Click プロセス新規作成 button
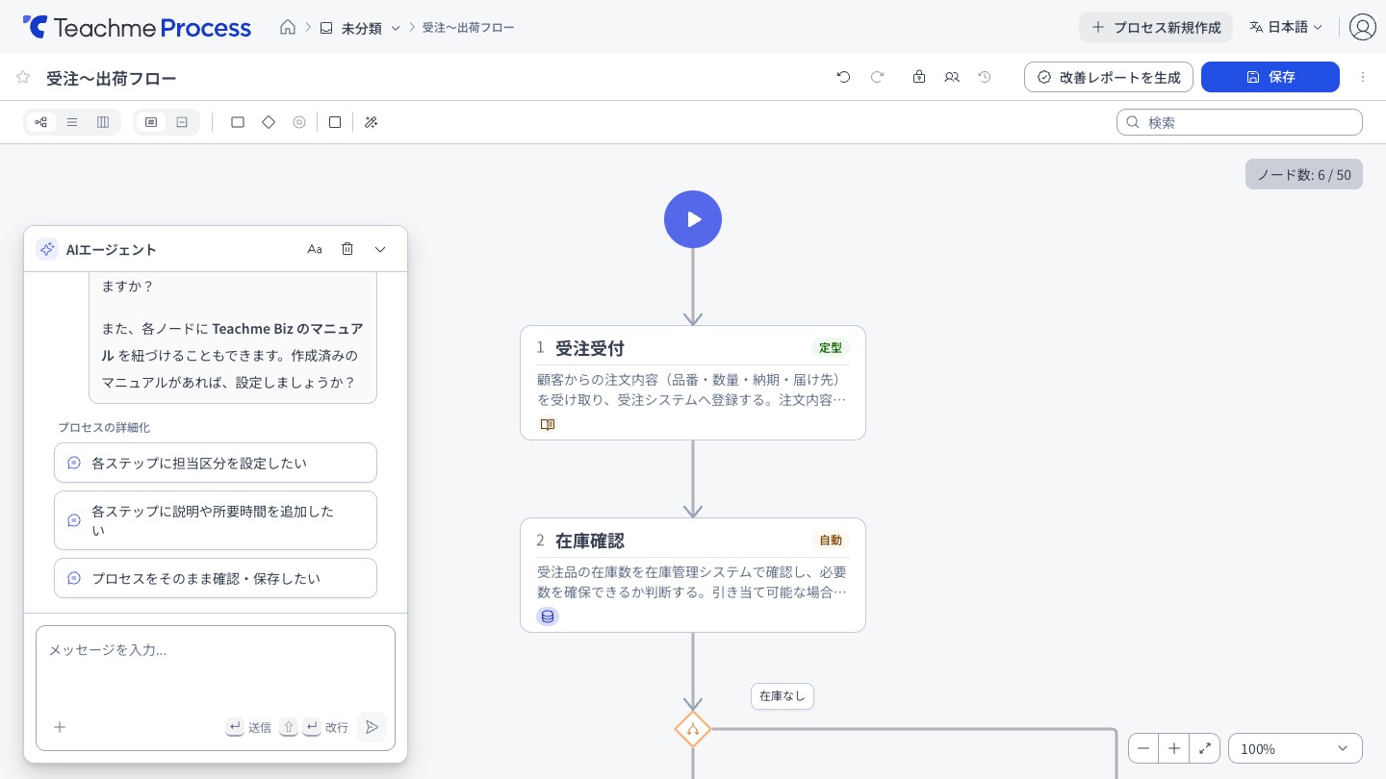 1156,27
